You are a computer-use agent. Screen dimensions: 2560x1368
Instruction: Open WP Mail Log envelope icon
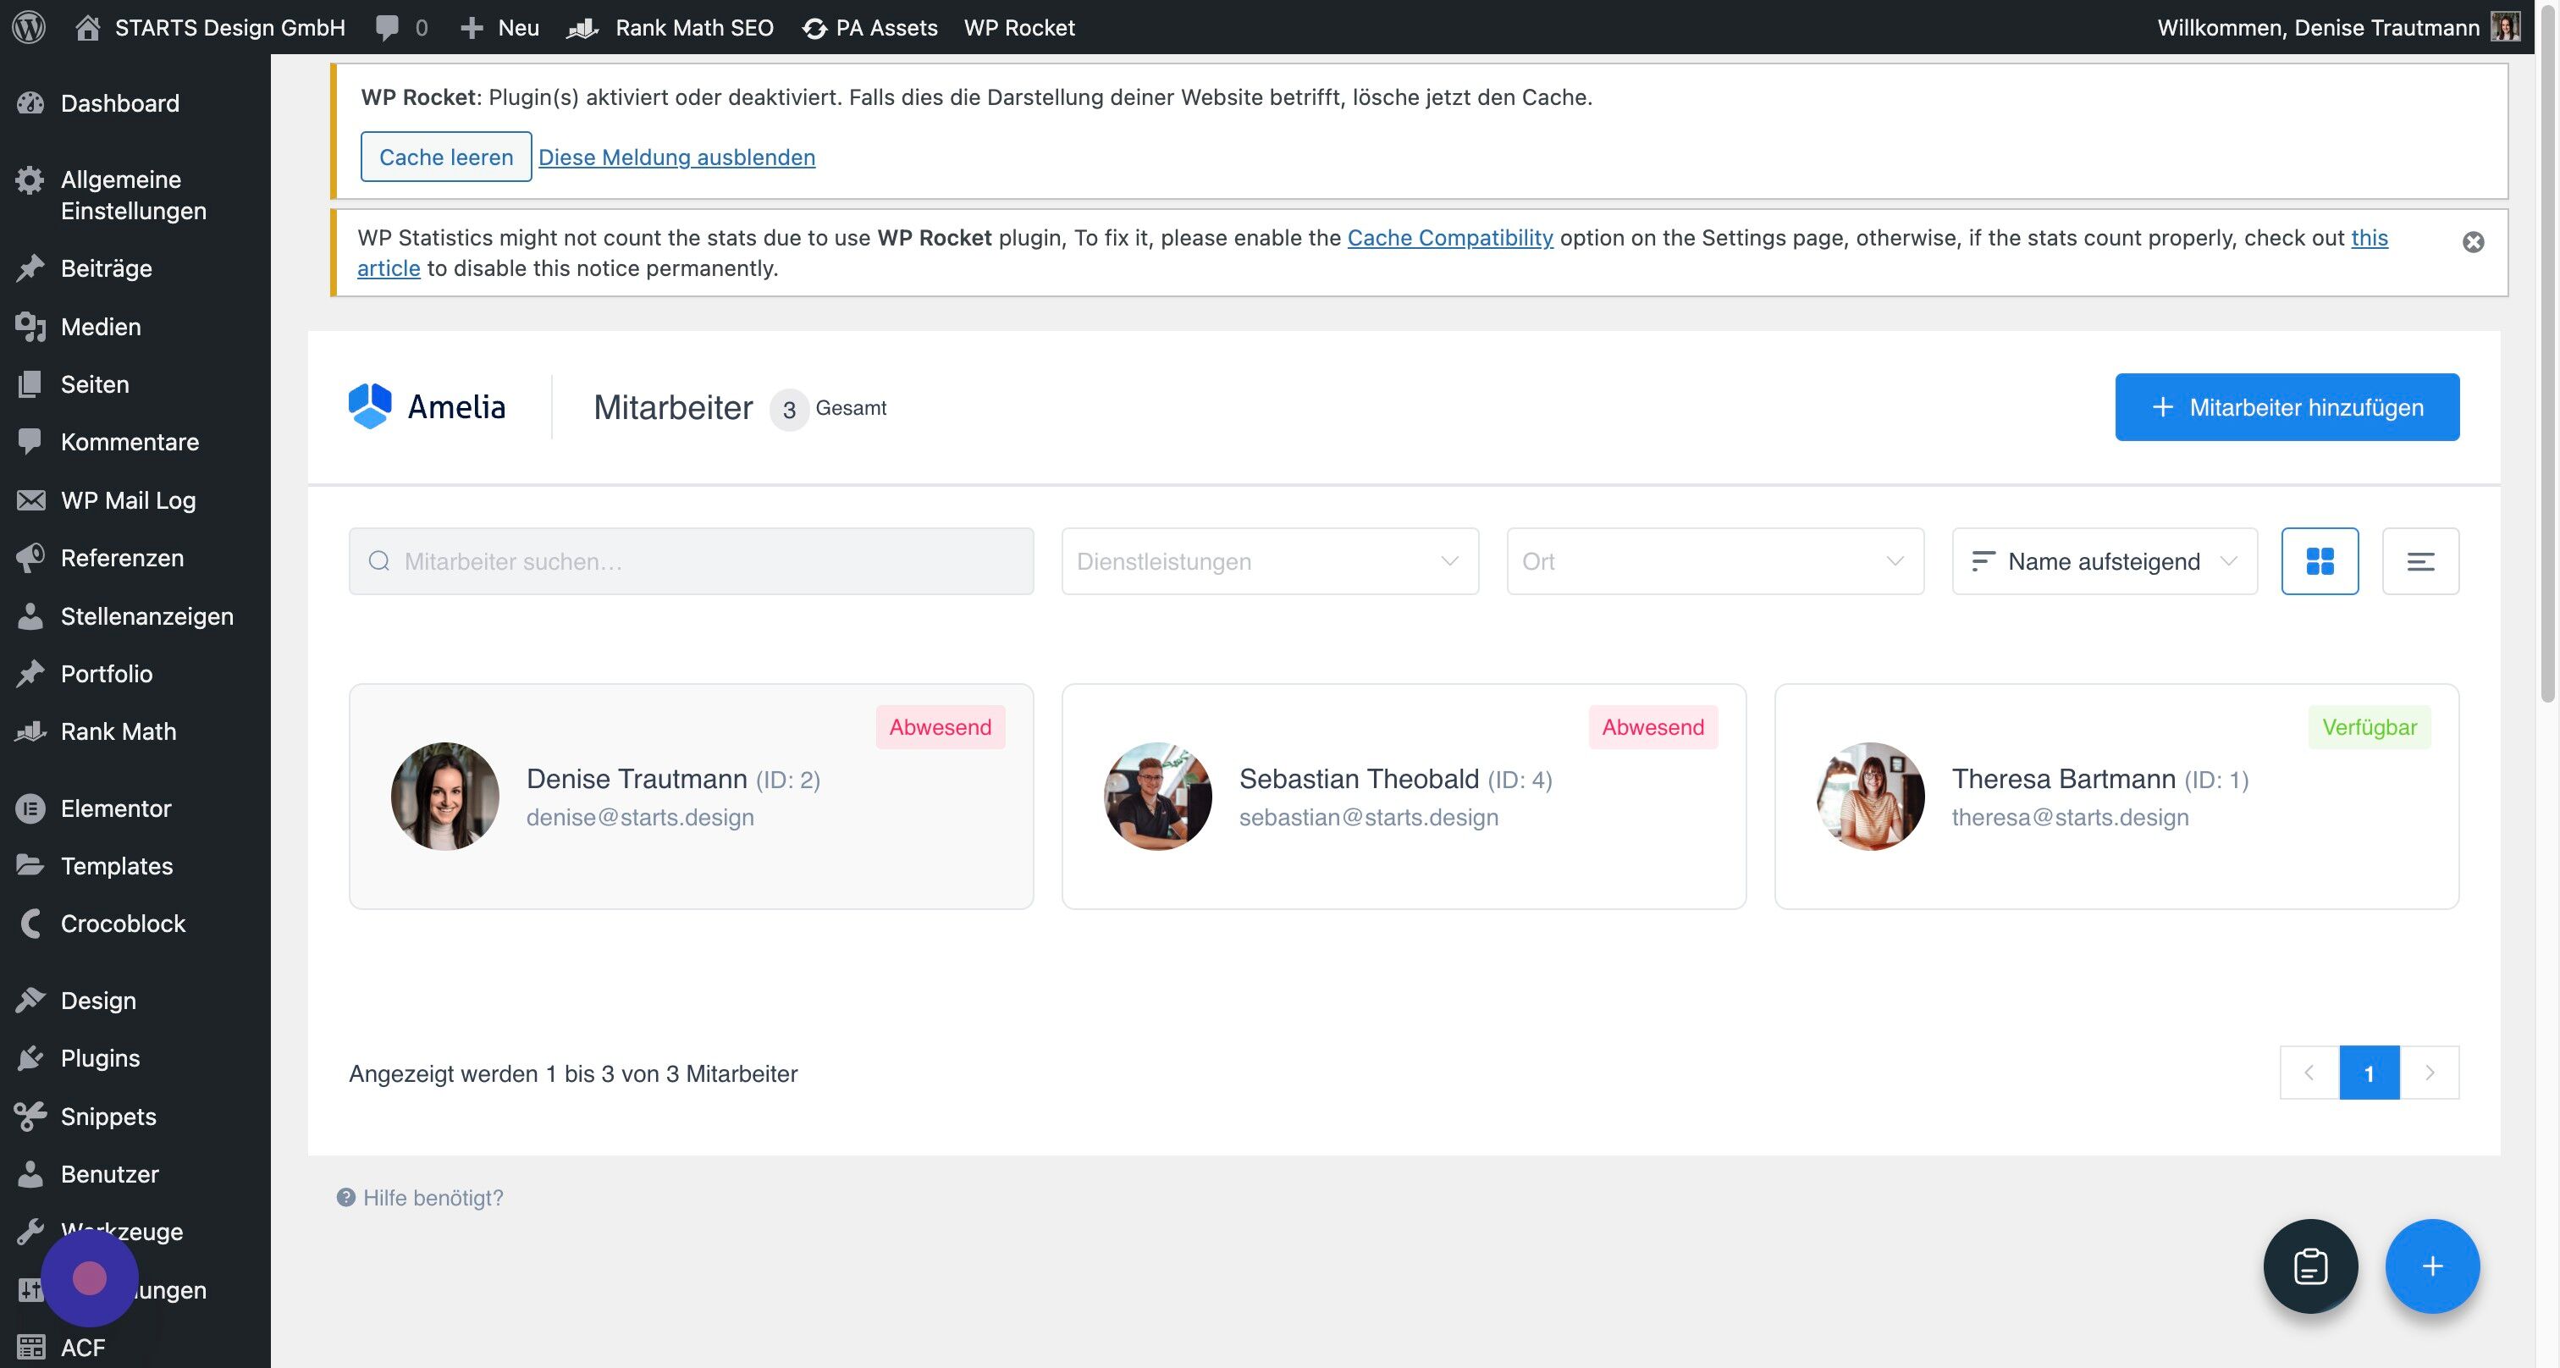(30, 499)
